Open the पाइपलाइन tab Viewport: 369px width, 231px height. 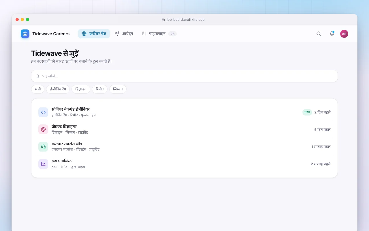click(x=159, y=34)
